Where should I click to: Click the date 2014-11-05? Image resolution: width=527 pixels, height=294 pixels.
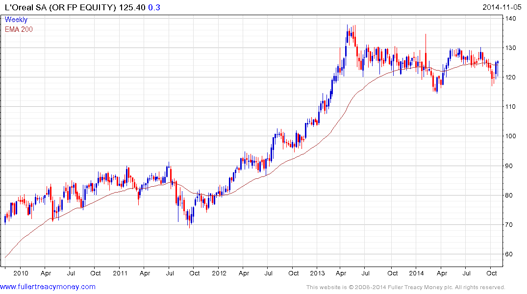pyautogui.click(x=502, y=7)
